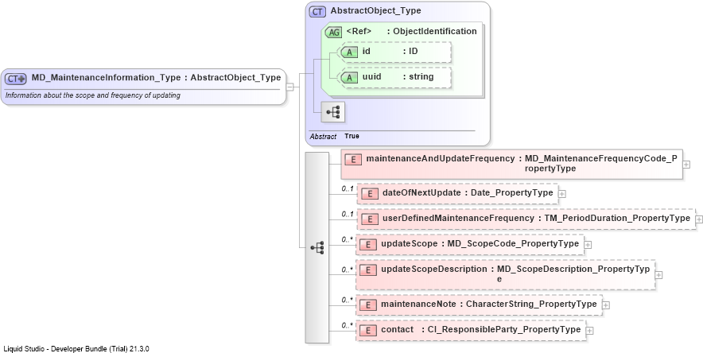Click the E icon of updateScope
The width and height of the screenshot is (703, 353).
point(368,245)
